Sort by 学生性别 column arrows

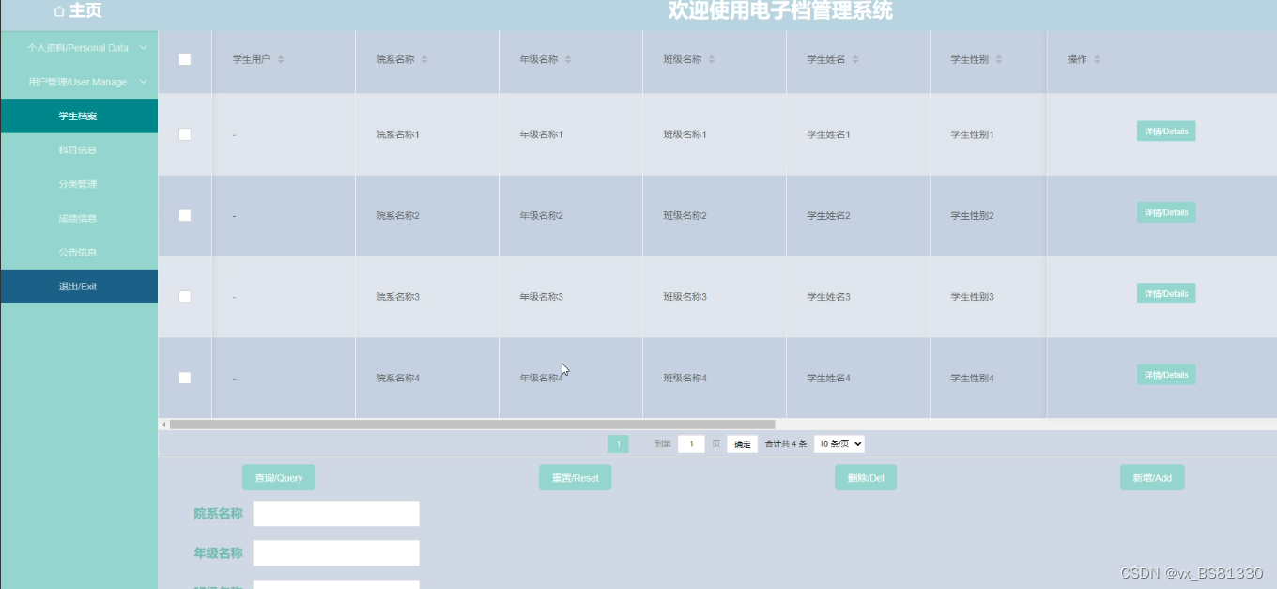(999, 59)
